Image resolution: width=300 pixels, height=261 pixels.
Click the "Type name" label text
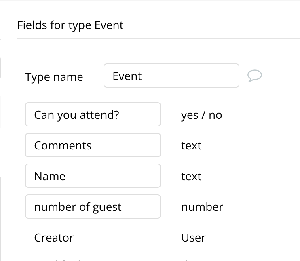click(x=54, y=77)
